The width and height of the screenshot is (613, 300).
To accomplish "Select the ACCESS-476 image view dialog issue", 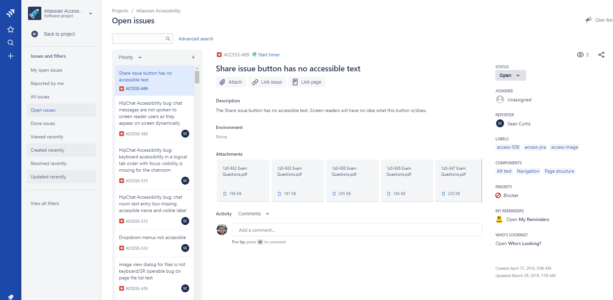I will pyautogui.click(x=154, y=277).
